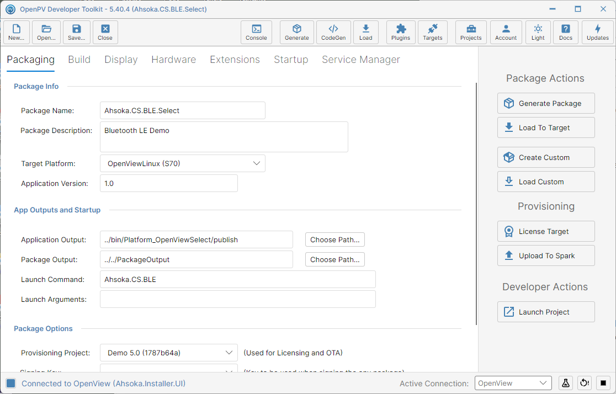Close the project with the Close toolbar icon
The image size is (616, 394).
[x=105, y=32]
